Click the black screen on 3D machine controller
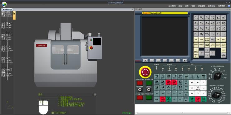Screen dimensions: 231x115 [x=97, y=42]
